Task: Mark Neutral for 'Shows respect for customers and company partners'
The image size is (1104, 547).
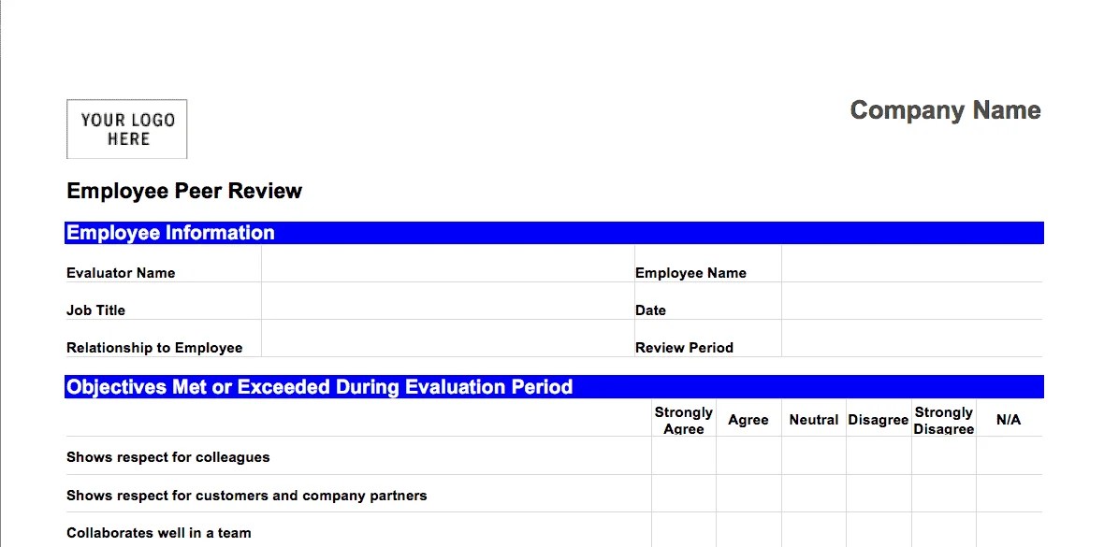Action: pos(813,495)
